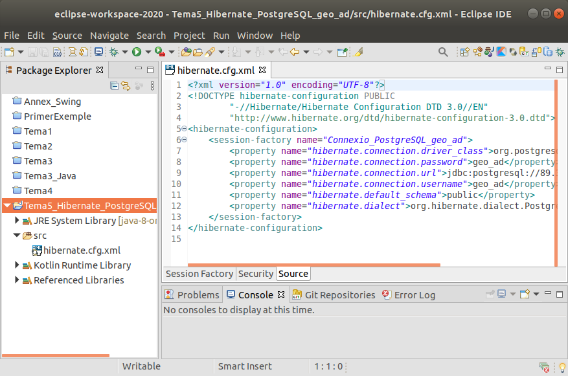Collapse the src folder node
The image size is (568, 376).
tap(17, 235)
